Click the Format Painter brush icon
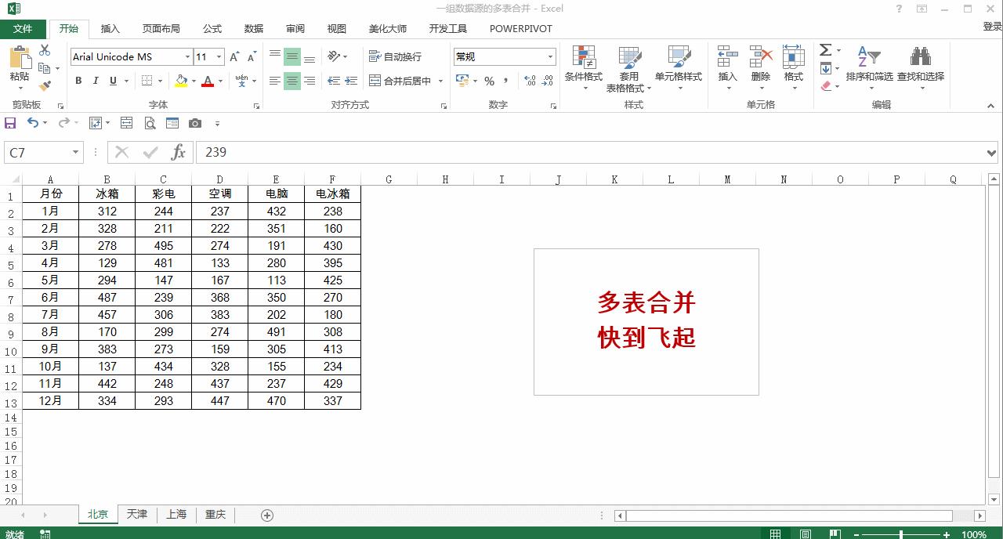 tap(45, 85)
